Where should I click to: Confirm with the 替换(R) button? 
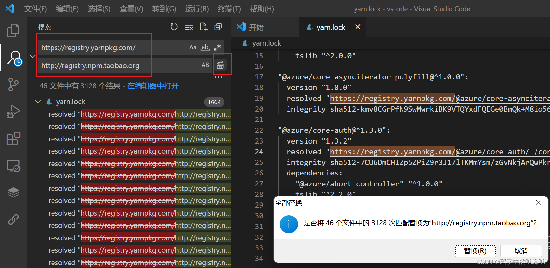click(475, 251)
